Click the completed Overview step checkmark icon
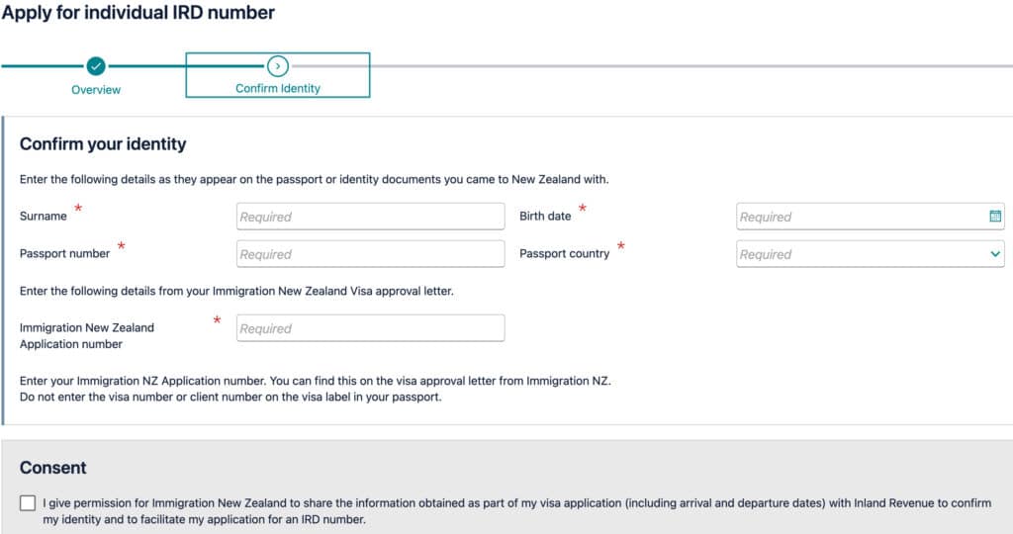1013x534 pixels. (96, 66)
